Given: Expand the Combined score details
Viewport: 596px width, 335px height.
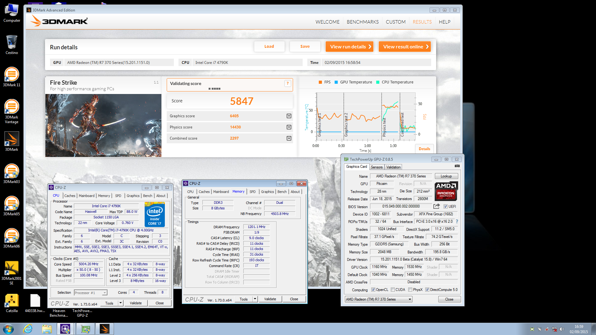Looking at the screenshot, I should 289,138.
